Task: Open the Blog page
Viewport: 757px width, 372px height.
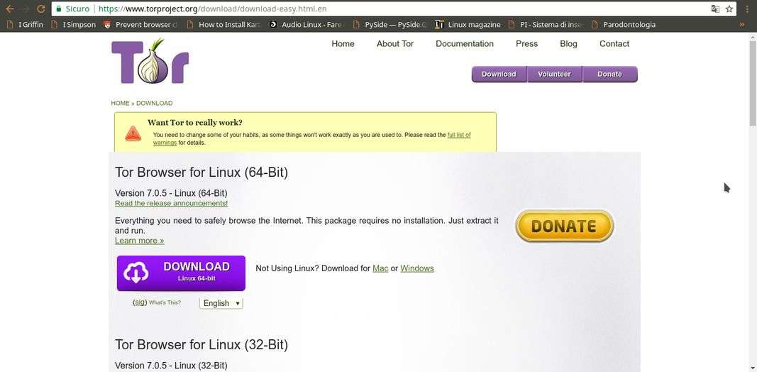Action: coord(568,43)
